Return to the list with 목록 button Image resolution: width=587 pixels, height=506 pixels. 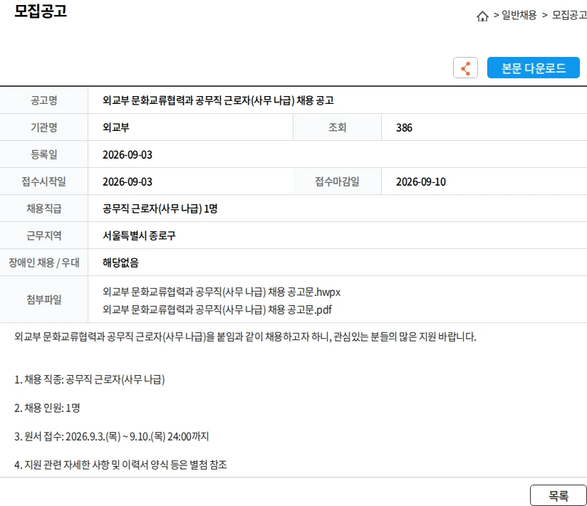pyautogui.click(x=559, y=495)
